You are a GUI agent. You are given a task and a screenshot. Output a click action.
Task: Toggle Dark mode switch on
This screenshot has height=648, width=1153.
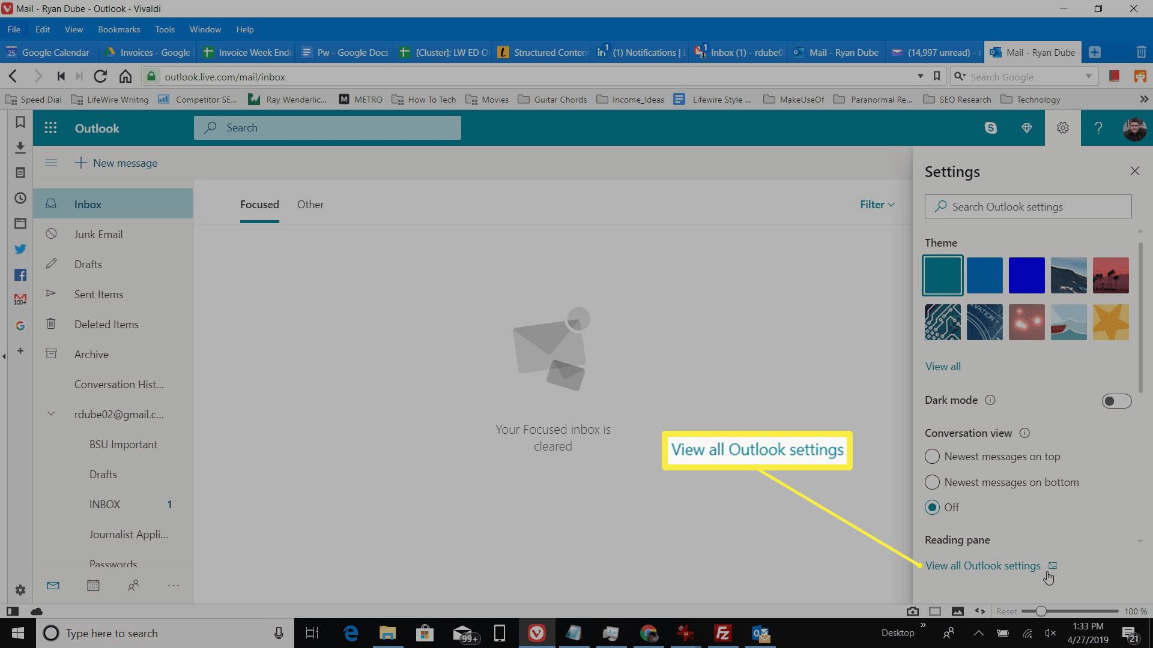pyautogui.click(x=1116, y=400)
